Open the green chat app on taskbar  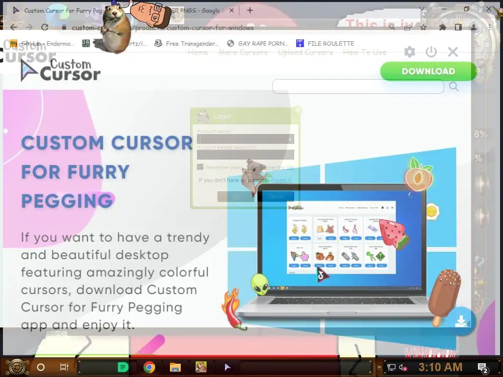[123, 367]
